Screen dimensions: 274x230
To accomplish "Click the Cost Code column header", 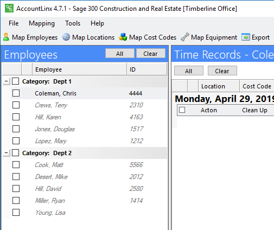I will coord(257,86).
